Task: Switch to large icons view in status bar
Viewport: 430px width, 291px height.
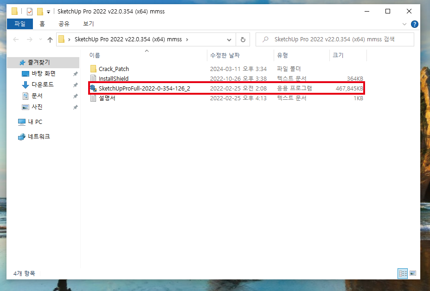Action: click(x=413, y=273)
